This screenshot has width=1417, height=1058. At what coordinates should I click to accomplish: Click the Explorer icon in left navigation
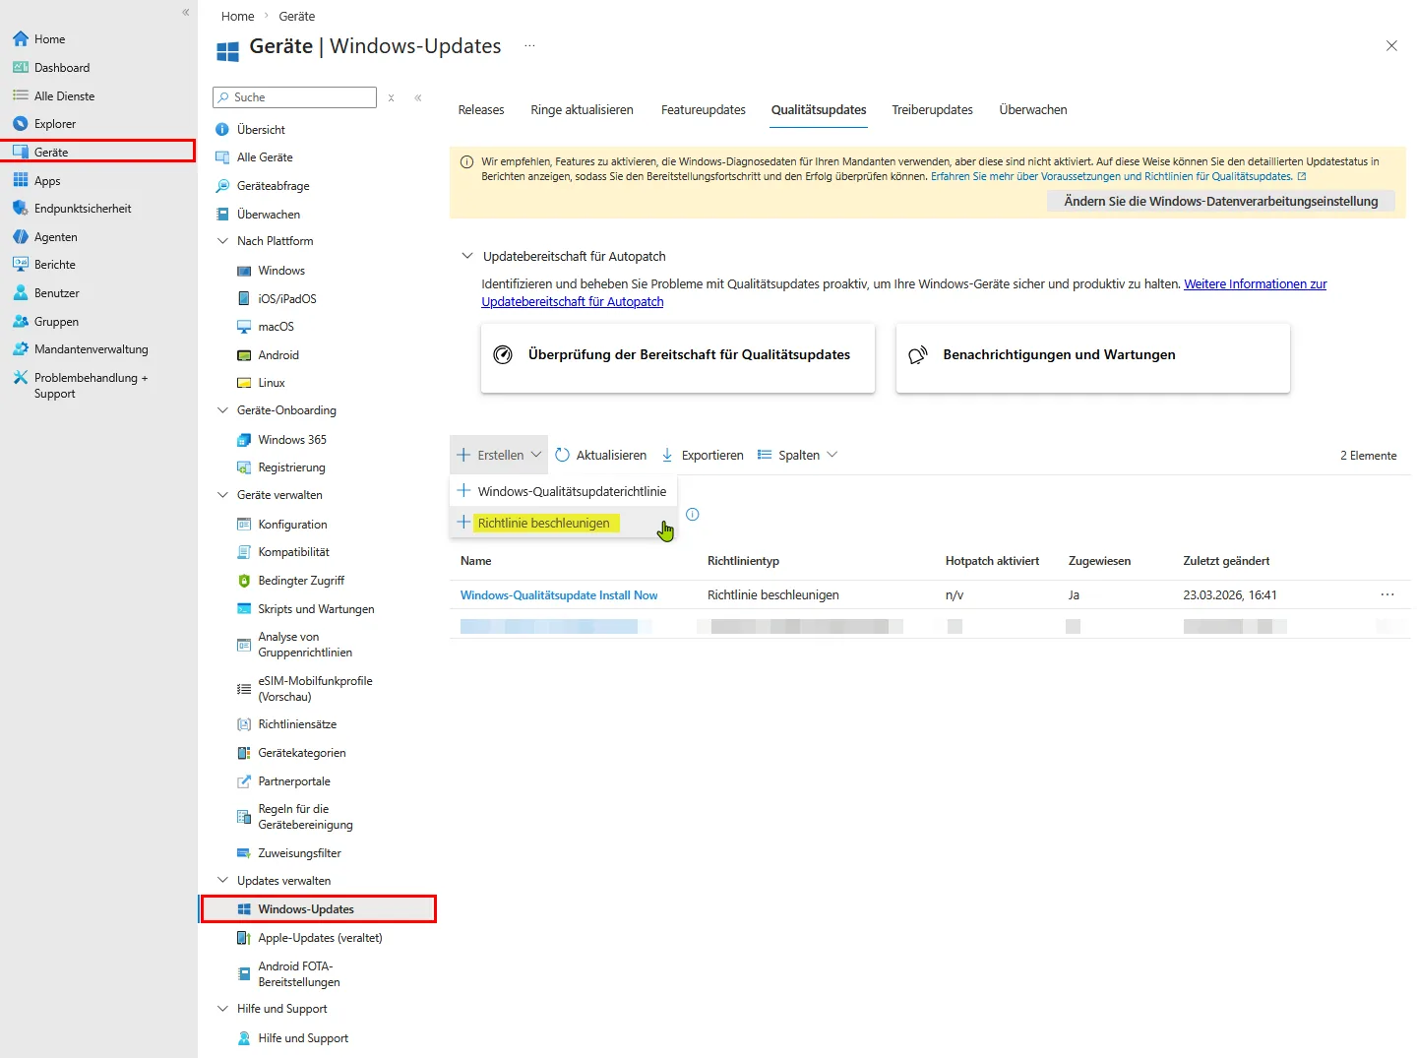click(20, 124)
